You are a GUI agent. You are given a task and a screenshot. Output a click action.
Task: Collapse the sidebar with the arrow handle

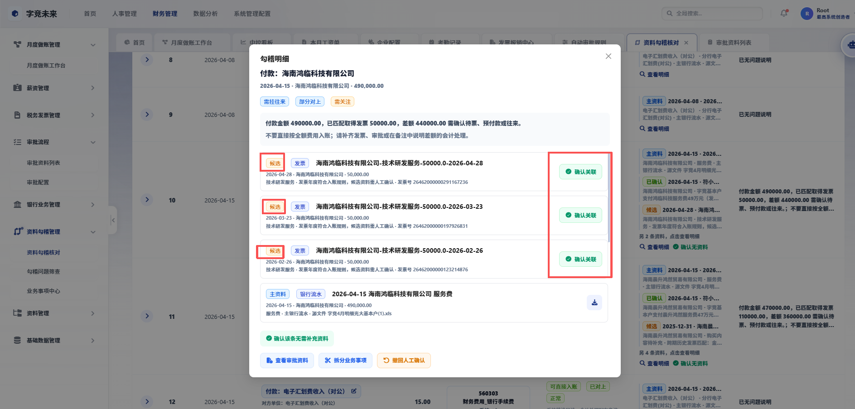point(113,220)
